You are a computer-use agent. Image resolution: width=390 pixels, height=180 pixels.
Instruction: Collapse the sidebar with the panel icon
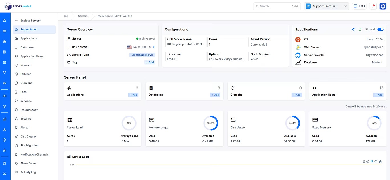[66, 16]
